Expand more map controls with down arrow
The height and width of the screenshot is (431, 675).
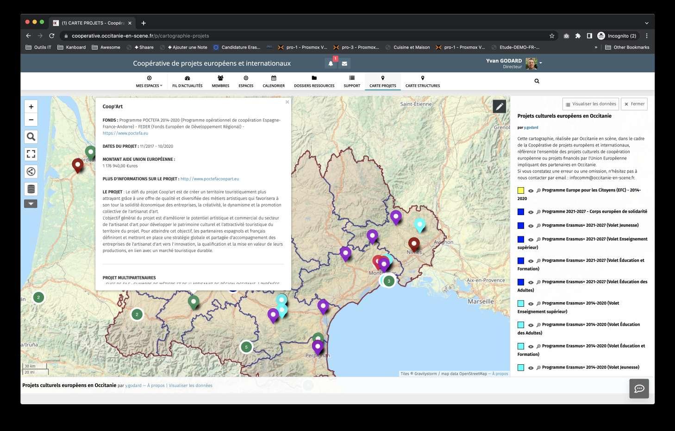point(31,203)
